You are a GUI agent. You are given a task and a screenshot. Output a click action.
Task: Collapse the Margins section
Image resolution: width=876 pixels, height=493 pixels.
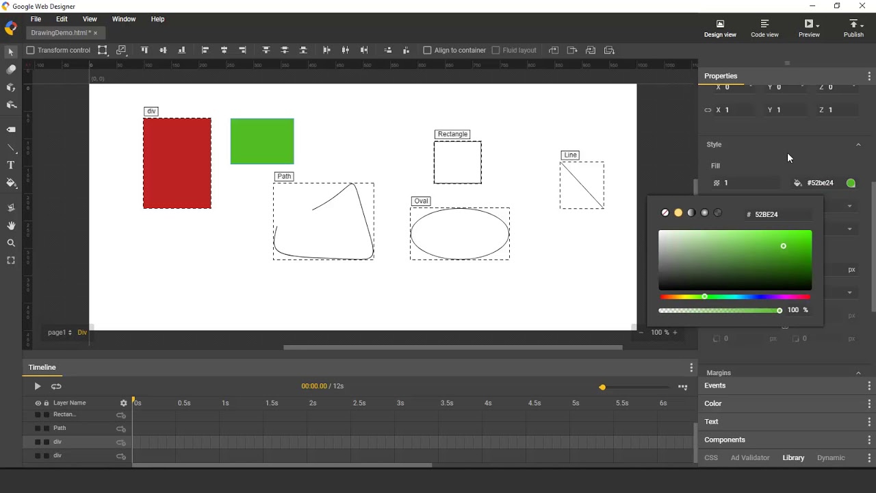click(x=859, y=372)
